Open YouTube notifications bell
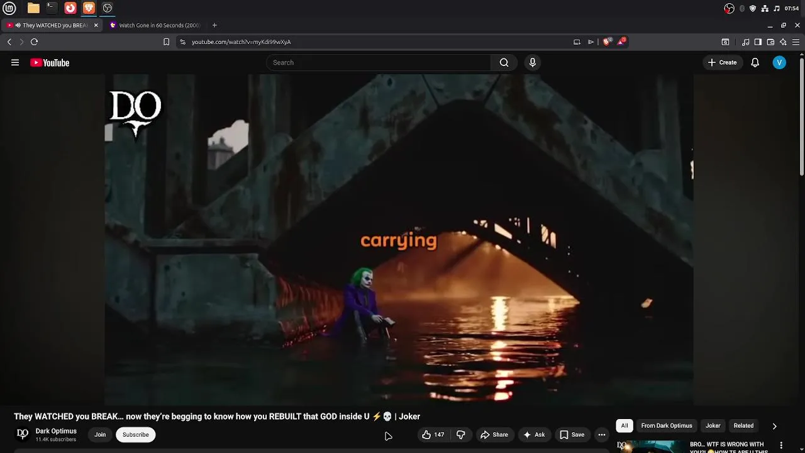805x453 pixels. tap(755, 62)
